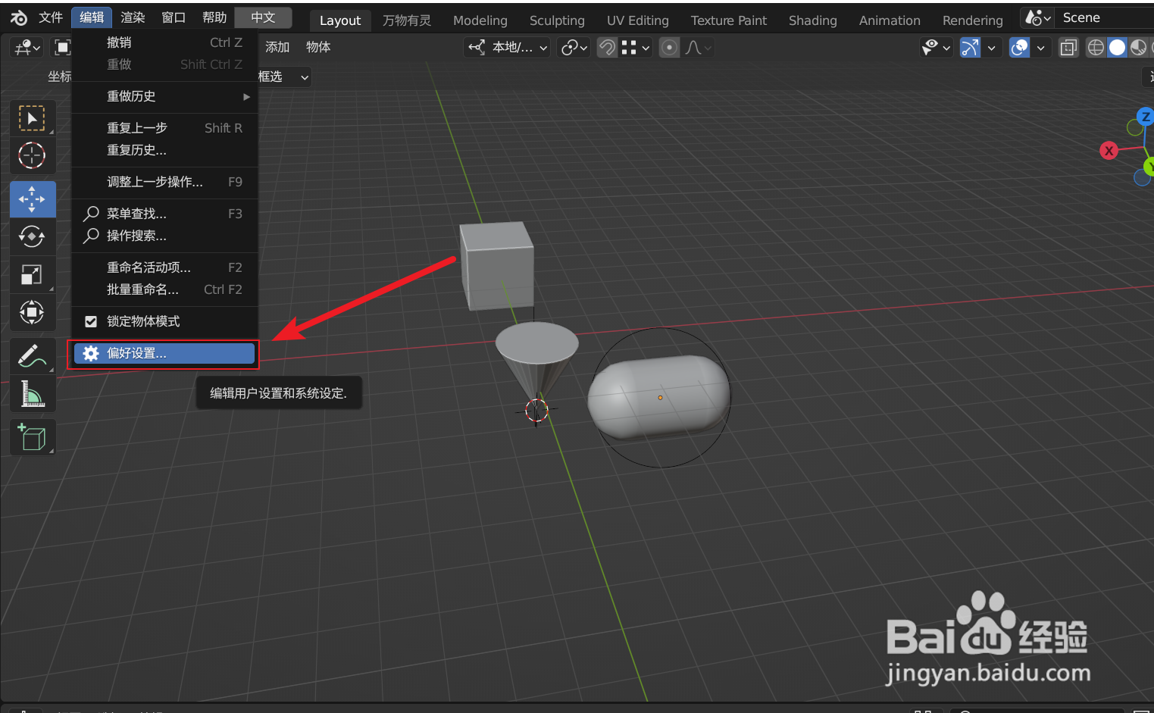The height and width of the screenshot is (713, 1154).
Task: Open proportional falloff curve dropdown
Action: (698, 48)
